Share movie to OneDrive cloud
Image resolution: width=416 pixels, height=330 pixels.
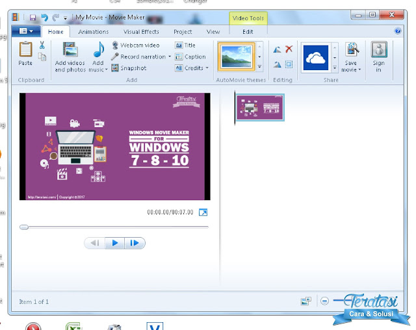(316, 58)
